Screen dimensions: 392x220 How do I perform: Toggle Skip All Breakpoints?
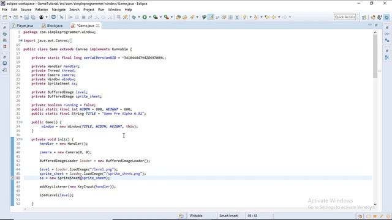coord(61,17)
